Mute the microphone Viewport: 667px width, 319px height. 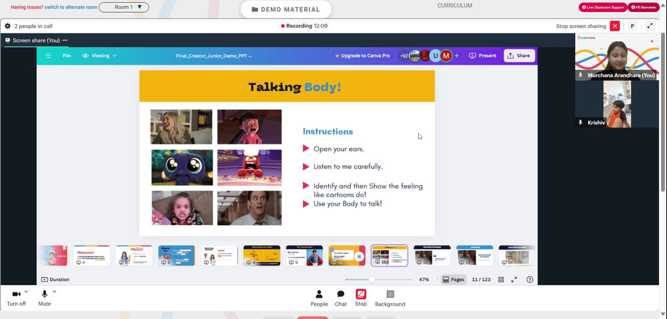click(x=44, y=298)
